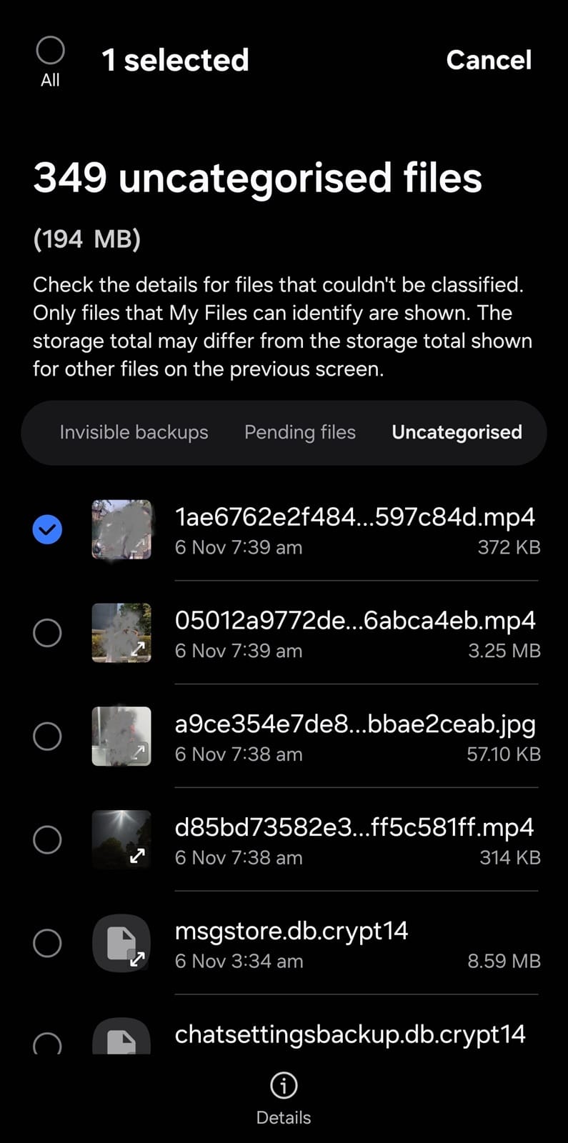Select msgstore.db.crypt14 checkbox

[47, 943]
